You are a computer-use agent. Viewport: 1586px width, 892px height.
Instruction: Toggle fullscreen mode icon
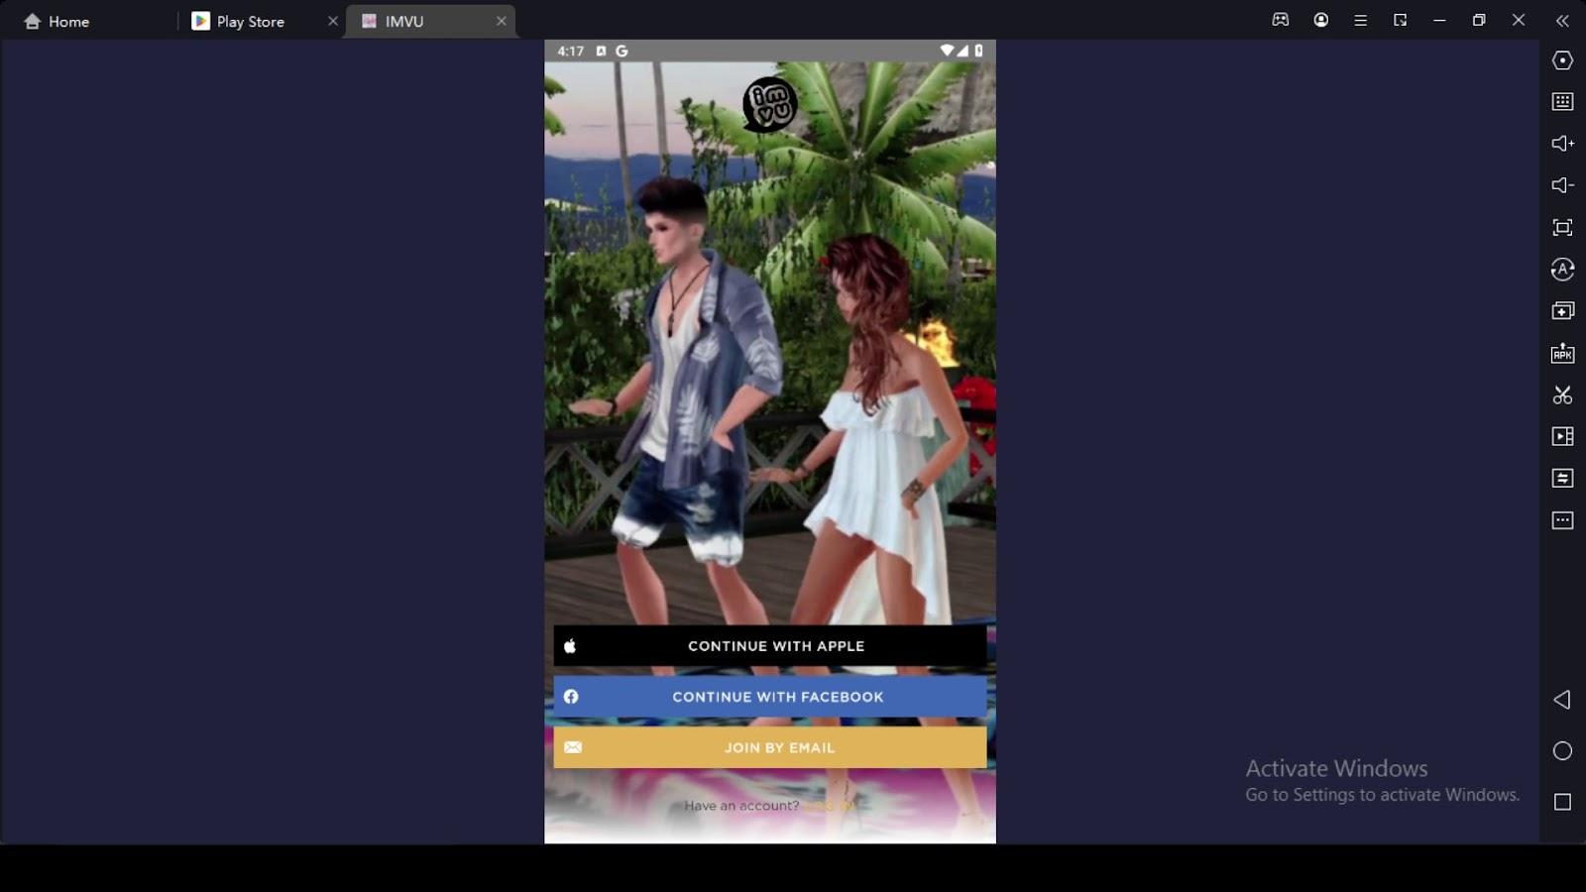pos(1562,227)
